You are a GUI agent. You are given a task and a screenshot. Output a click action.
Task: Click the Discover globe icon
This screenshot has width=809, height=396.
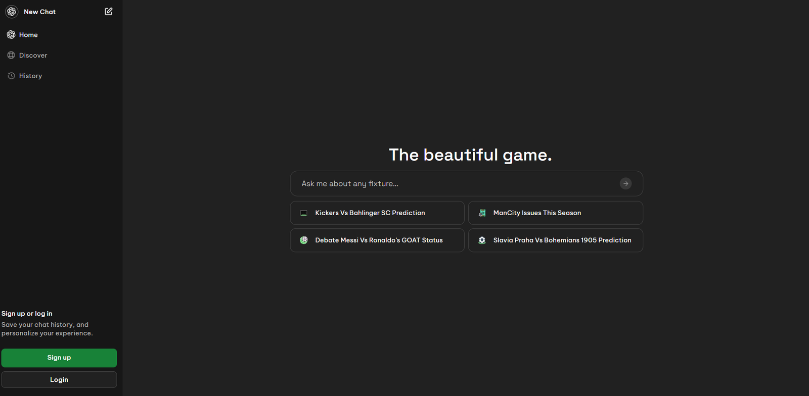click(11, 56)
